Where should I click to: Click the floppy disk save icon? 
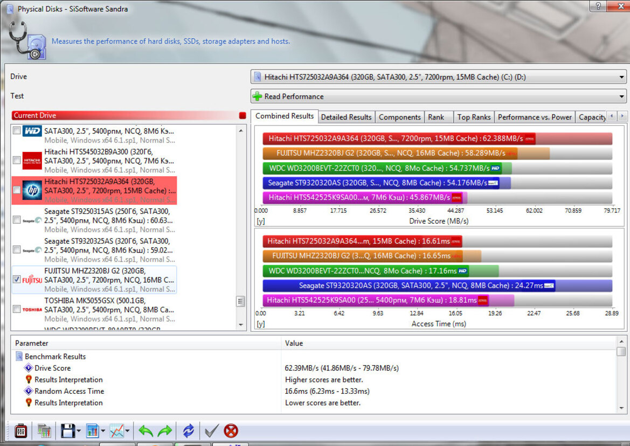click(67, 431)
